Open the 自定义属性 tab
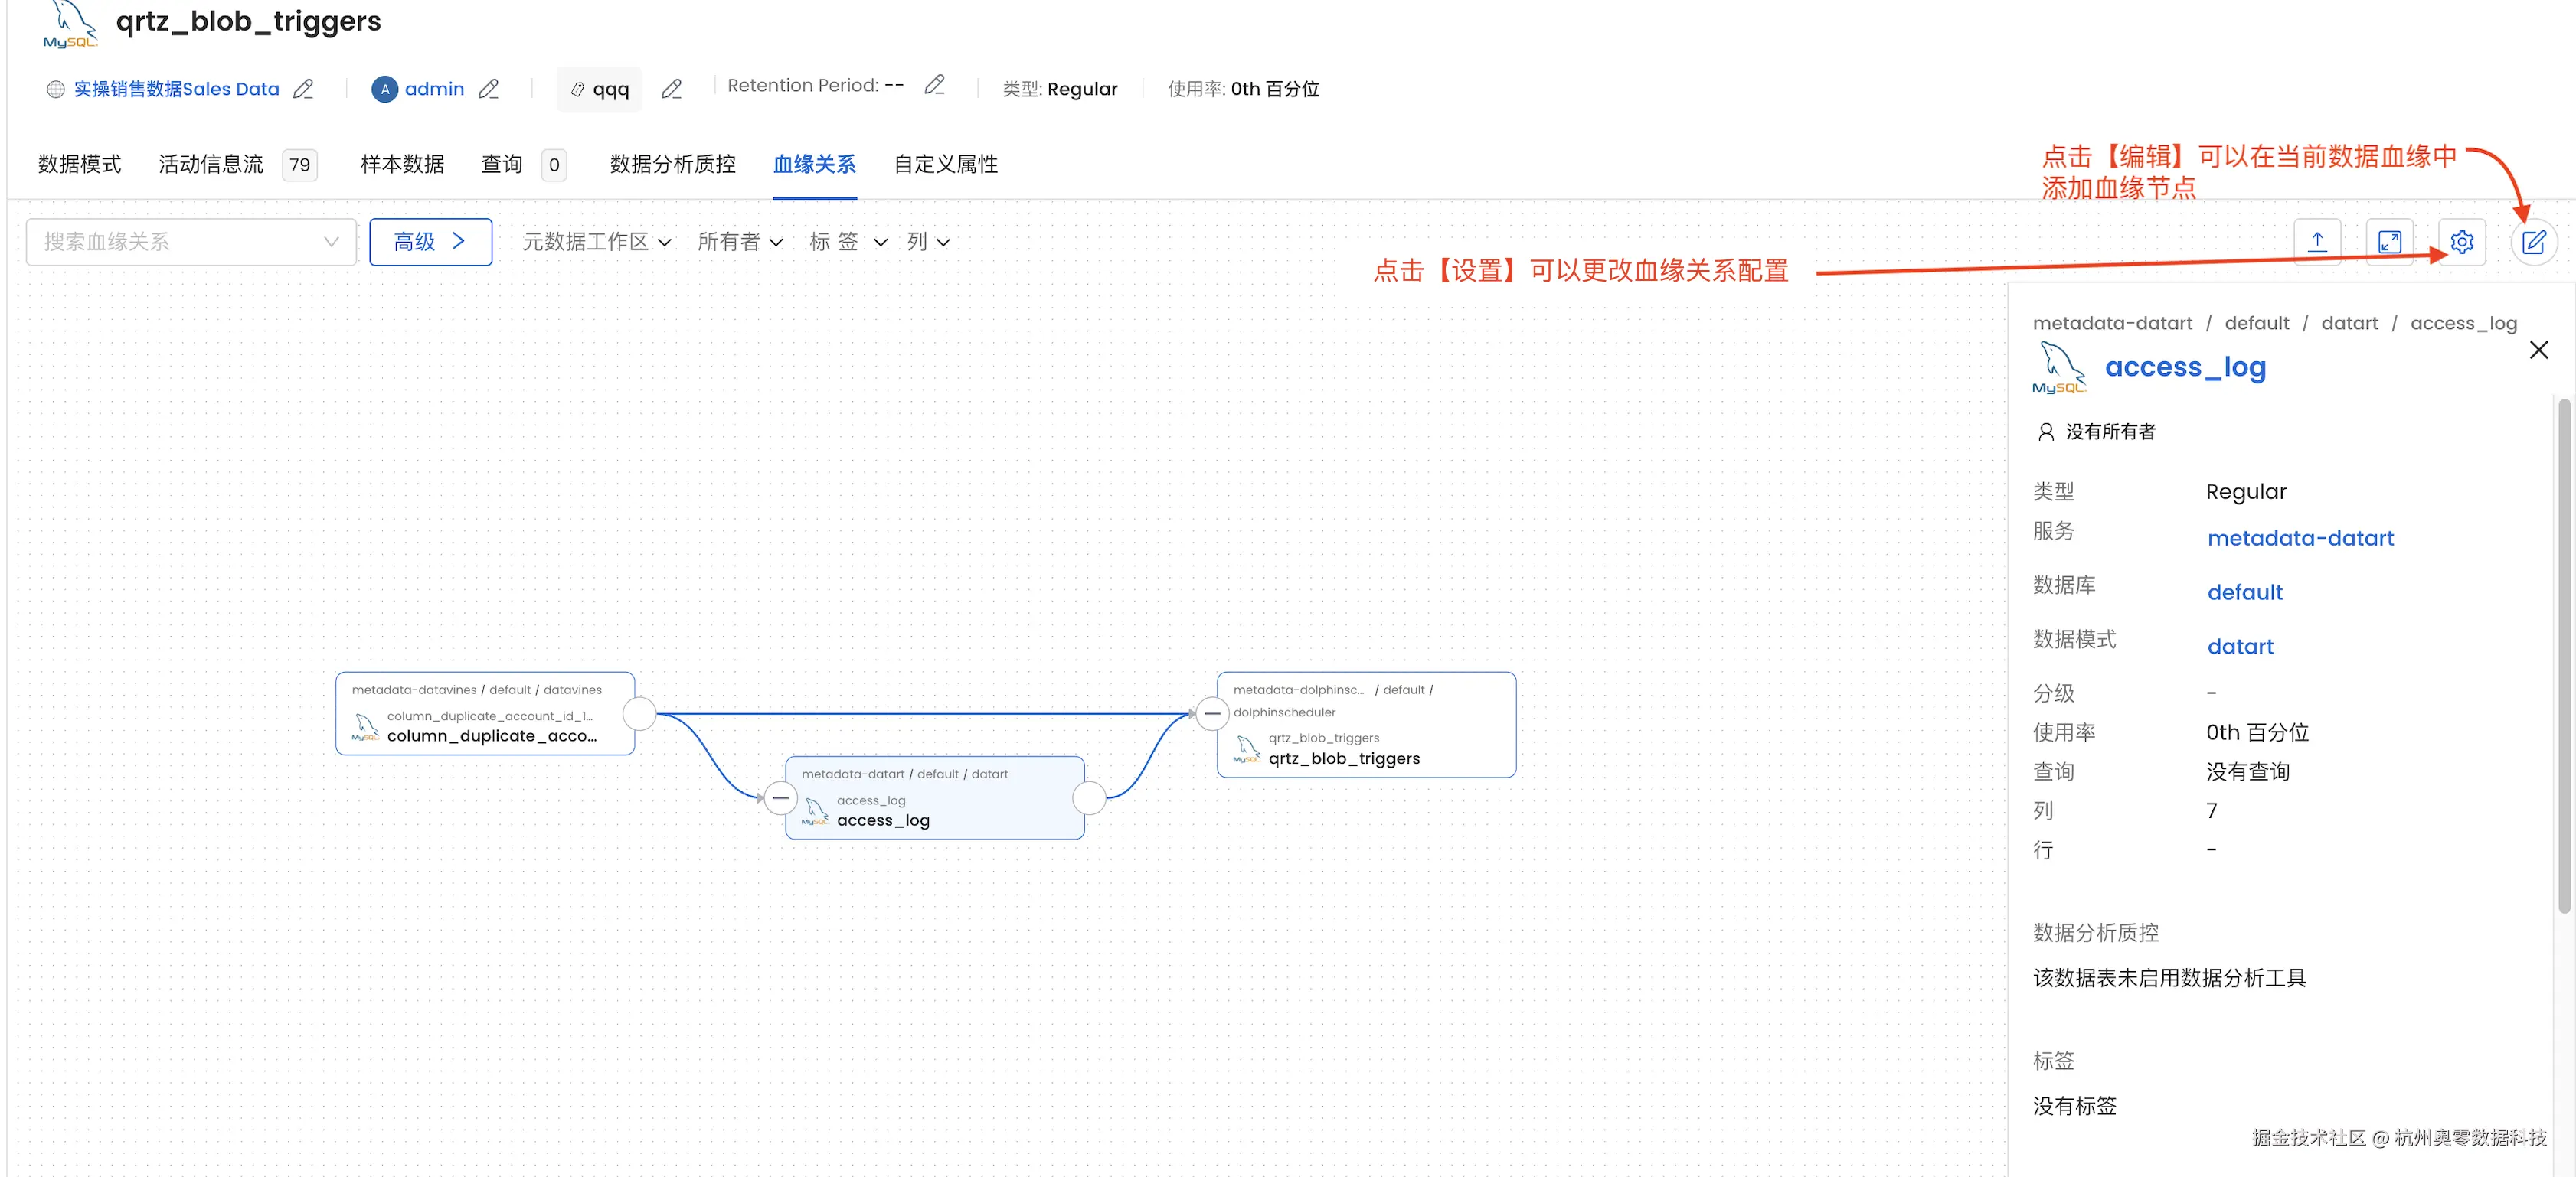The image size is (2576, 1177). (944, 165)
